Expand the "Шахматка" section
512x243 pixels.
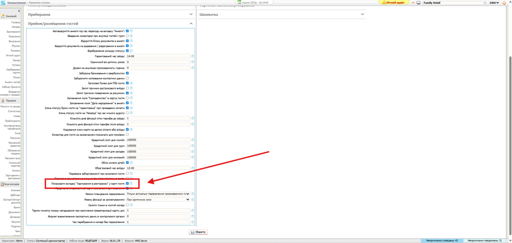point(362,14)
